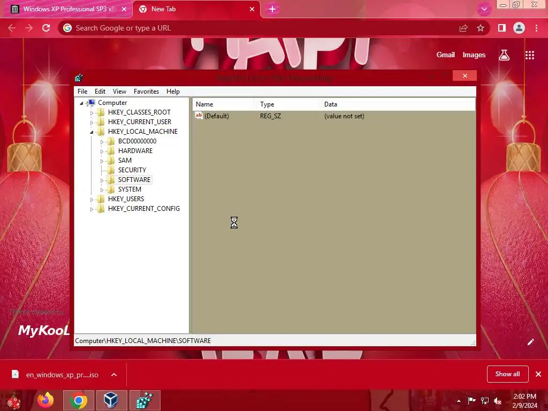The image size is (548, 411).
Task: Click the Registry Editor title bar icon
Action: tap(79, 78)
